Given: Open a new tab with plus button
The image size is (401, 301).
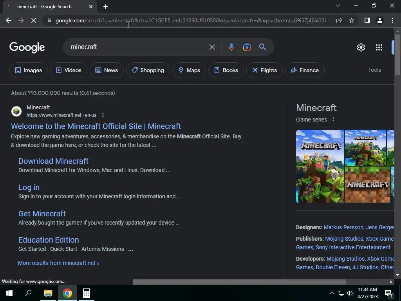Looking at the screenshot, I should point(106,7).
